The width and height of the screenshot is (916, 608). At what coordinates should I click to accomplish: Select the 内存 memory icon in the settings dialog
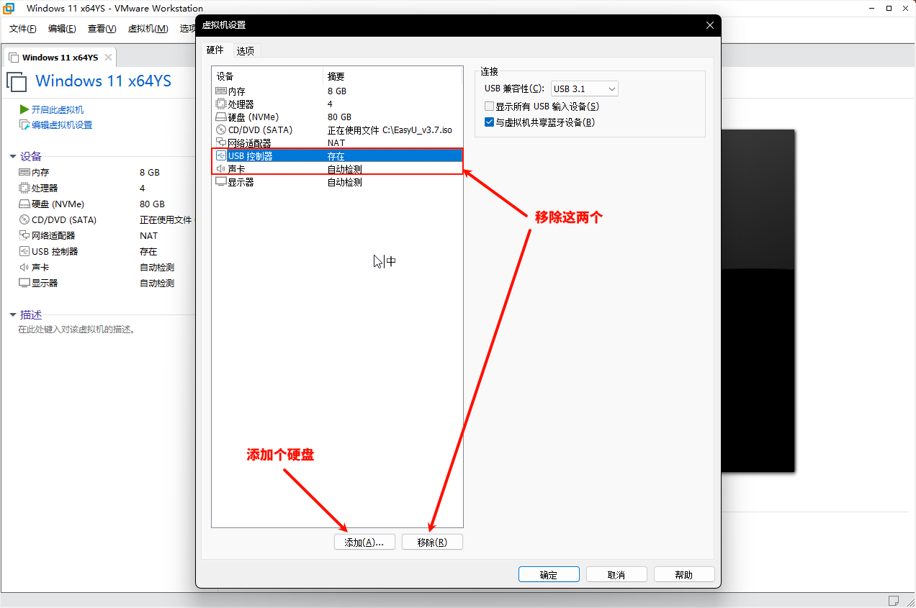tap(221, 91)
